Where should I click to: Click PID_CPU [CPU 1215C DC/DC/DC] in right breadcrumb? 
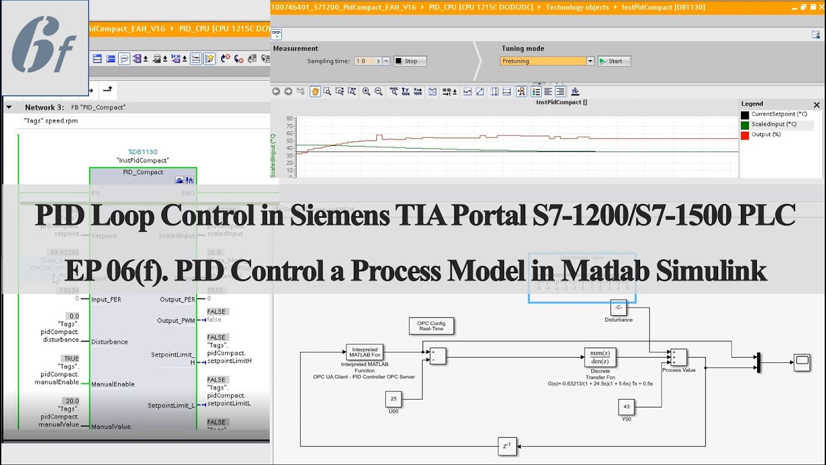481,8
